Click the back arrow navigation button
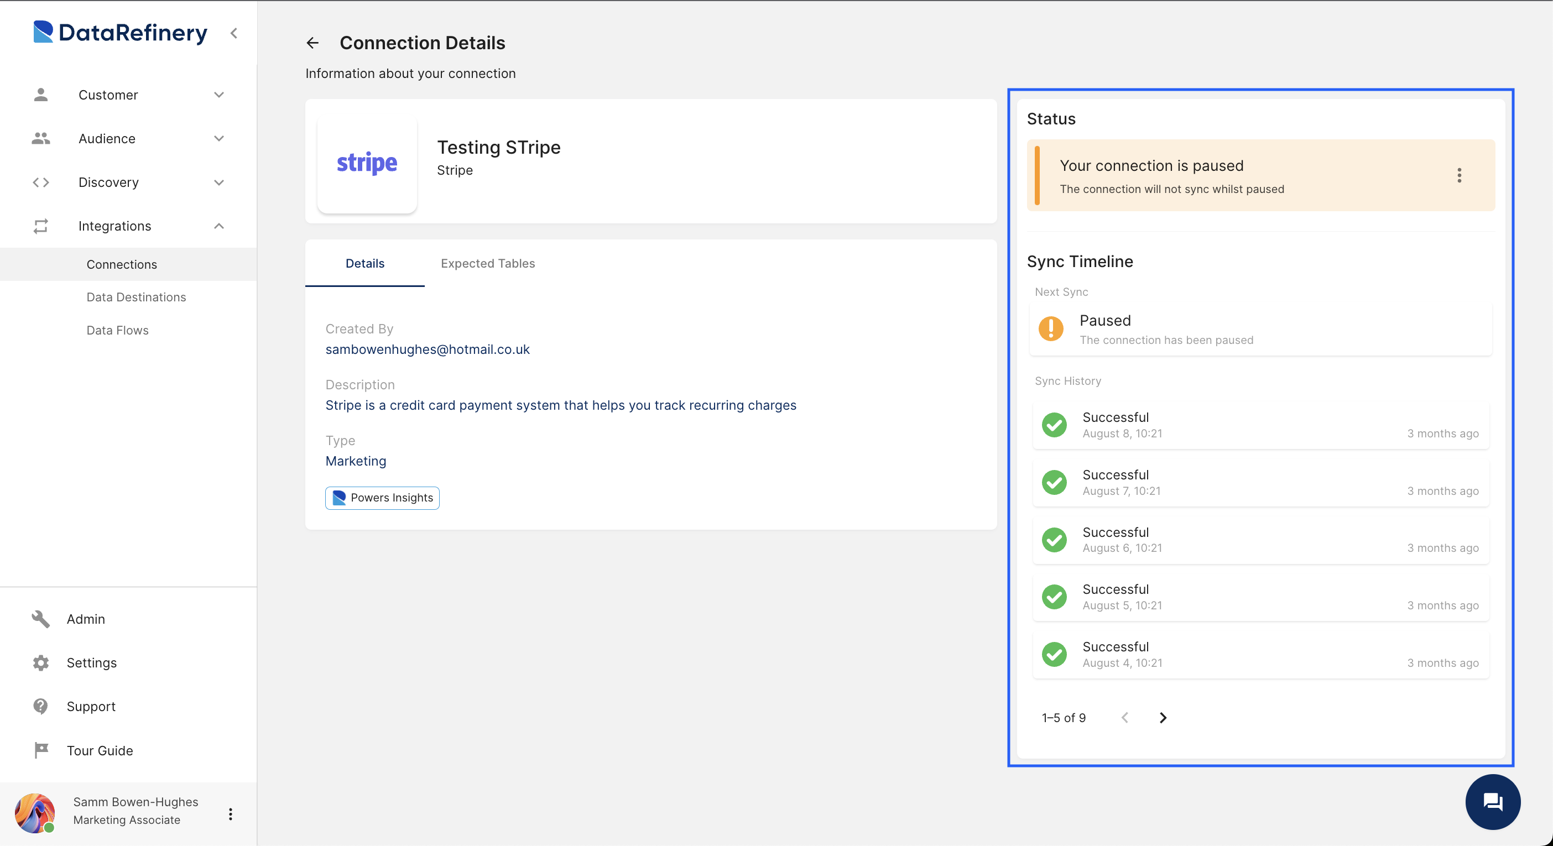Viewport: 1553px width, 846px height. pos(312,43)
